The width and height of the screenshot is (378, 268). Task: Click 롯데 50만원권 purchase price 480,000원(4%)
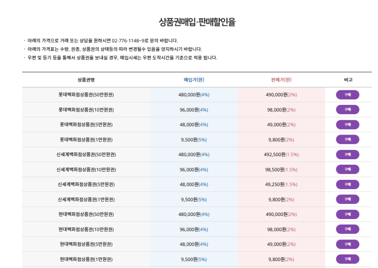coord(194,95)
